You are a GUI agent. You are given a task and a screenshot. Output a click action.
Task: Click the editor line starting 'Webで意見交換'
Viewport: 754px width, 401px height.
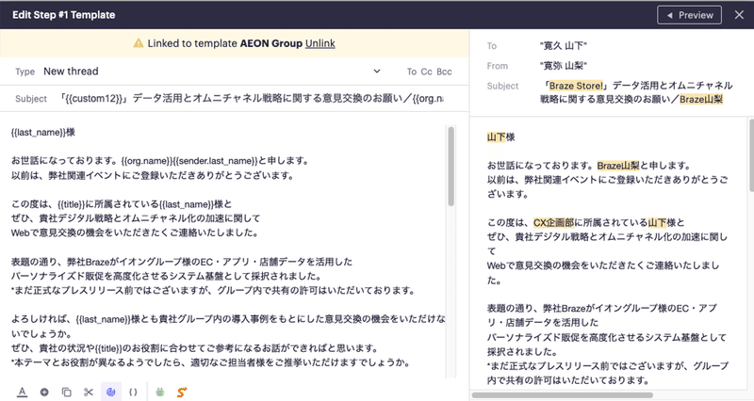click(136, 233)
